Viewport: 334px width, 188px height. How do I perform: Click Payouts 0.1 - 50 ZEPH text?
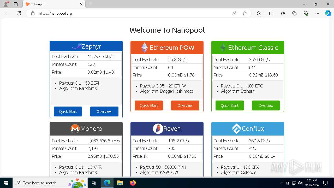pyautogui.click(x=80, y=83)
